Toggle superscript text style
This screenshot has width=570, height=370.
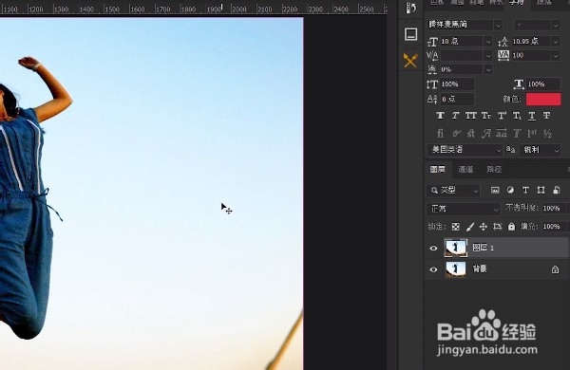click(502, 116)
